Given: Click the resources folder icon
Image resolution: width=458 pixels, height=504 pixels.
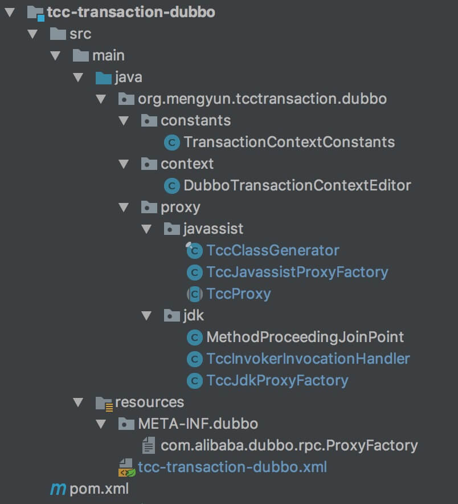Looking at the screenshot, I should (x=104, y=404).
